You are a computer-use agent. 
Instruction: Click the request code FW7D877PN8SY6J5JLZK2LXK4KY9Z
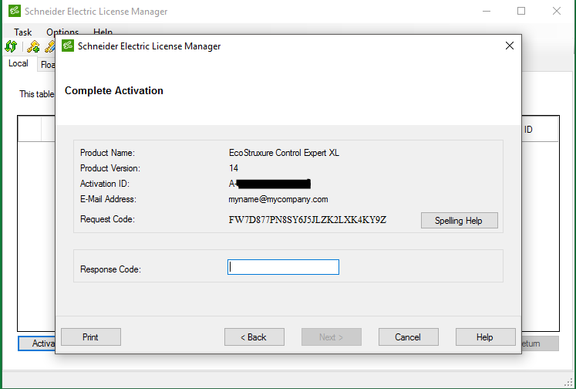pos(308,220)
